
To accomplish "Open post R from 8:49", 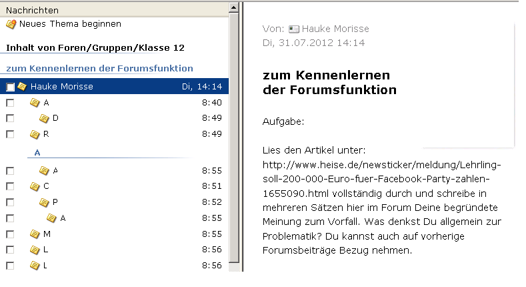I will pos(47,134).
